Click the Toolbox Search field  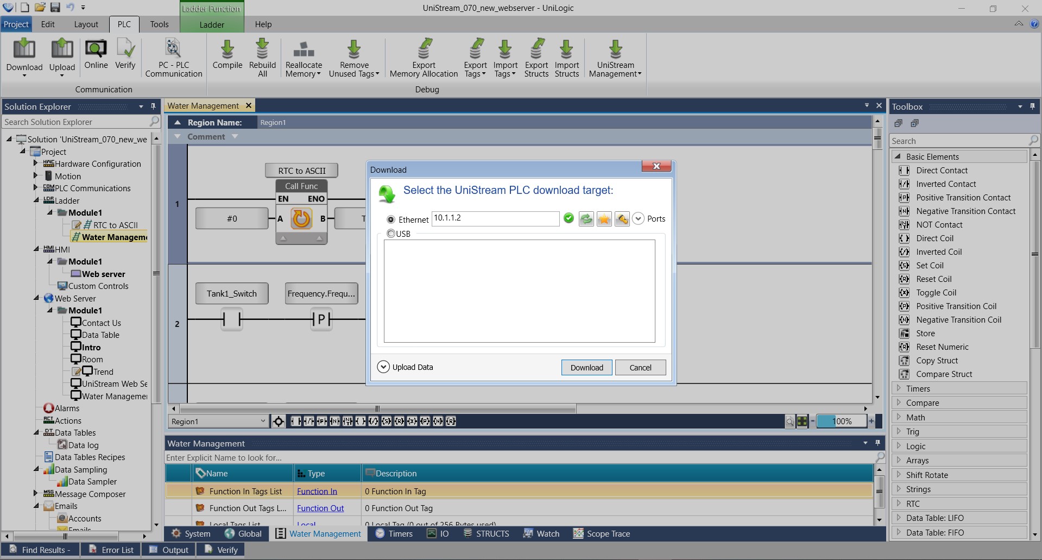pyautogui.click(x=964, y=141)
